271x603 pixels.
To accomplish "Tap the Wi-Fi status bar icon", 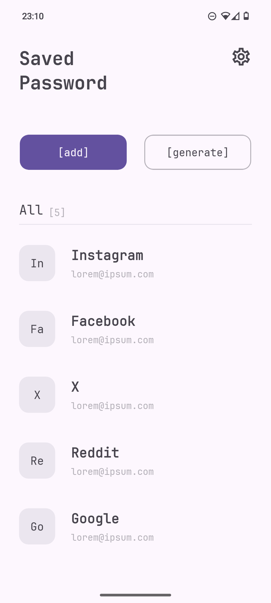I will coord(225,16).
